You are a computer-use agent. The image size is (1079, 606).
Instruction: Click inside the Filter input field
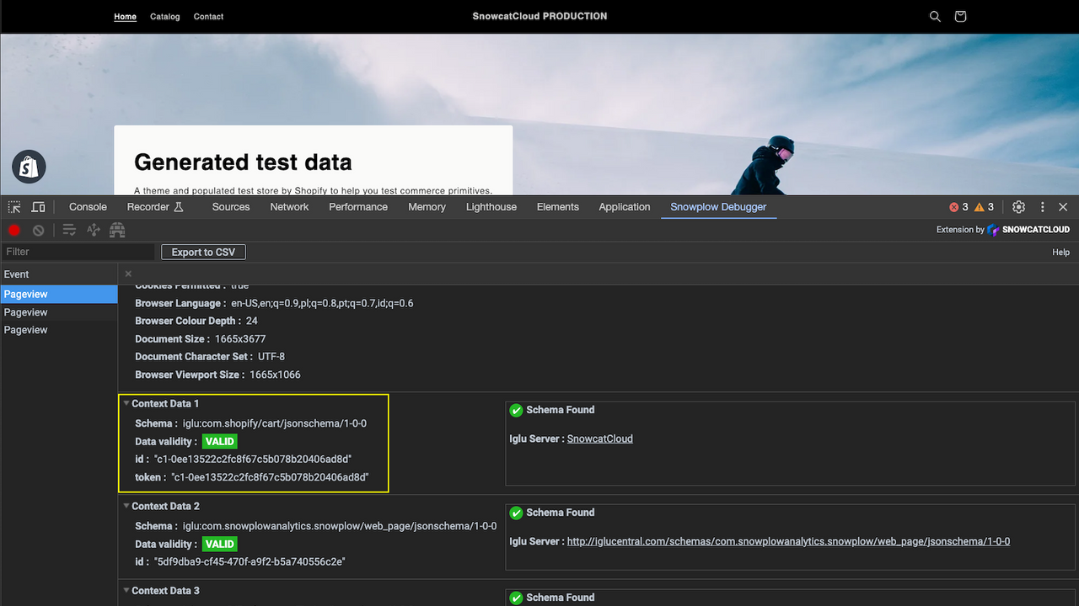(x=76, y=251)
